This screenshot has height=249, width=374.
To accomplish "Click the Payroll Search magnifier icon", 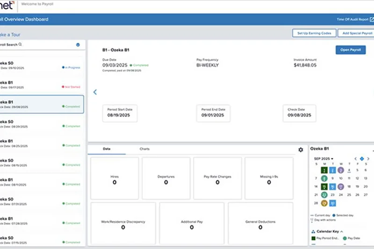I will point(20,44).
